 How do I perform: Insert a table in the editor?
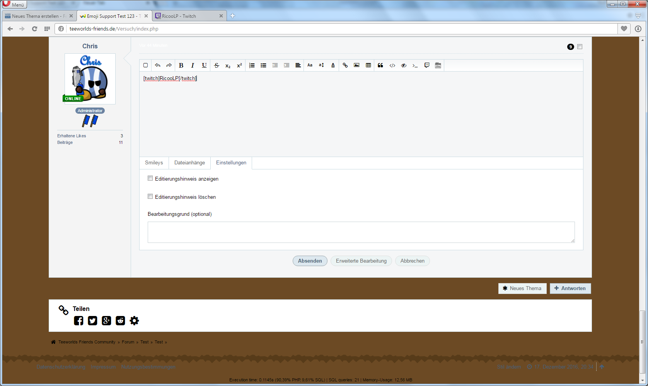pos(368,65)
